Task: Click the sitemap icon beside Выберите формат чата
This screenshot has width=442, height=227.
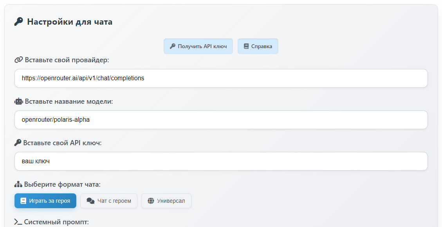Action: point(18,184)
